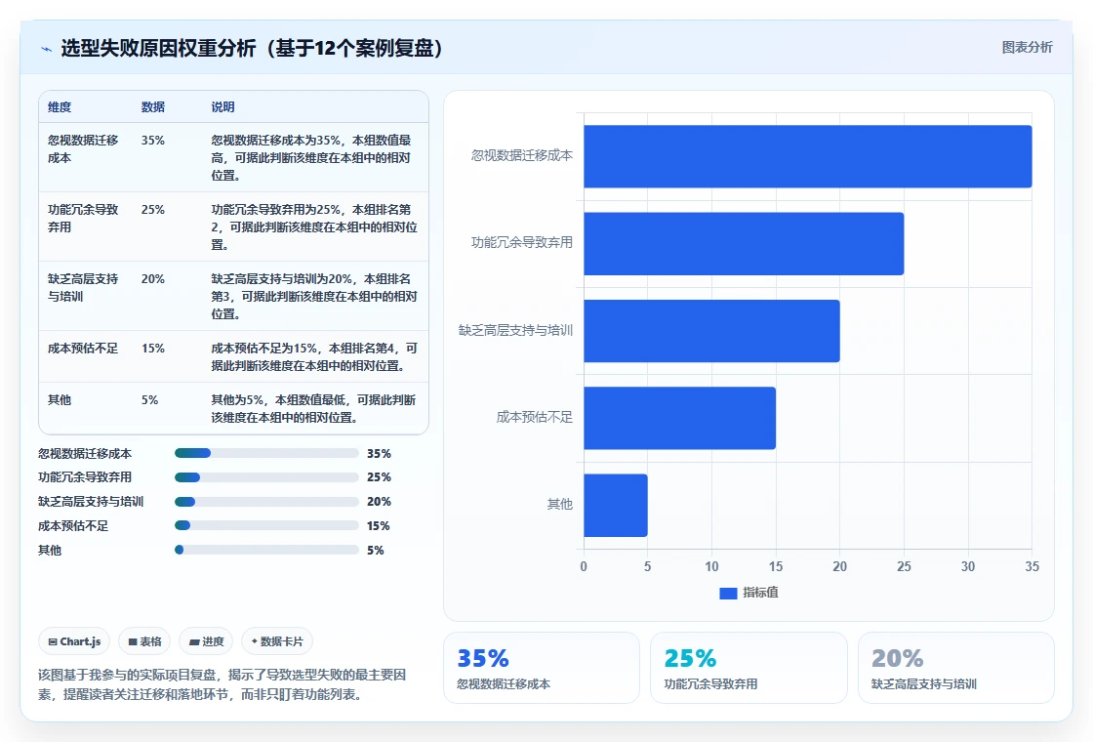Click the 功能冗余导致弃用 chart bar
The height and width of the screenshot is (742, 1093).
pyautogui.click(x=744, y=244)
